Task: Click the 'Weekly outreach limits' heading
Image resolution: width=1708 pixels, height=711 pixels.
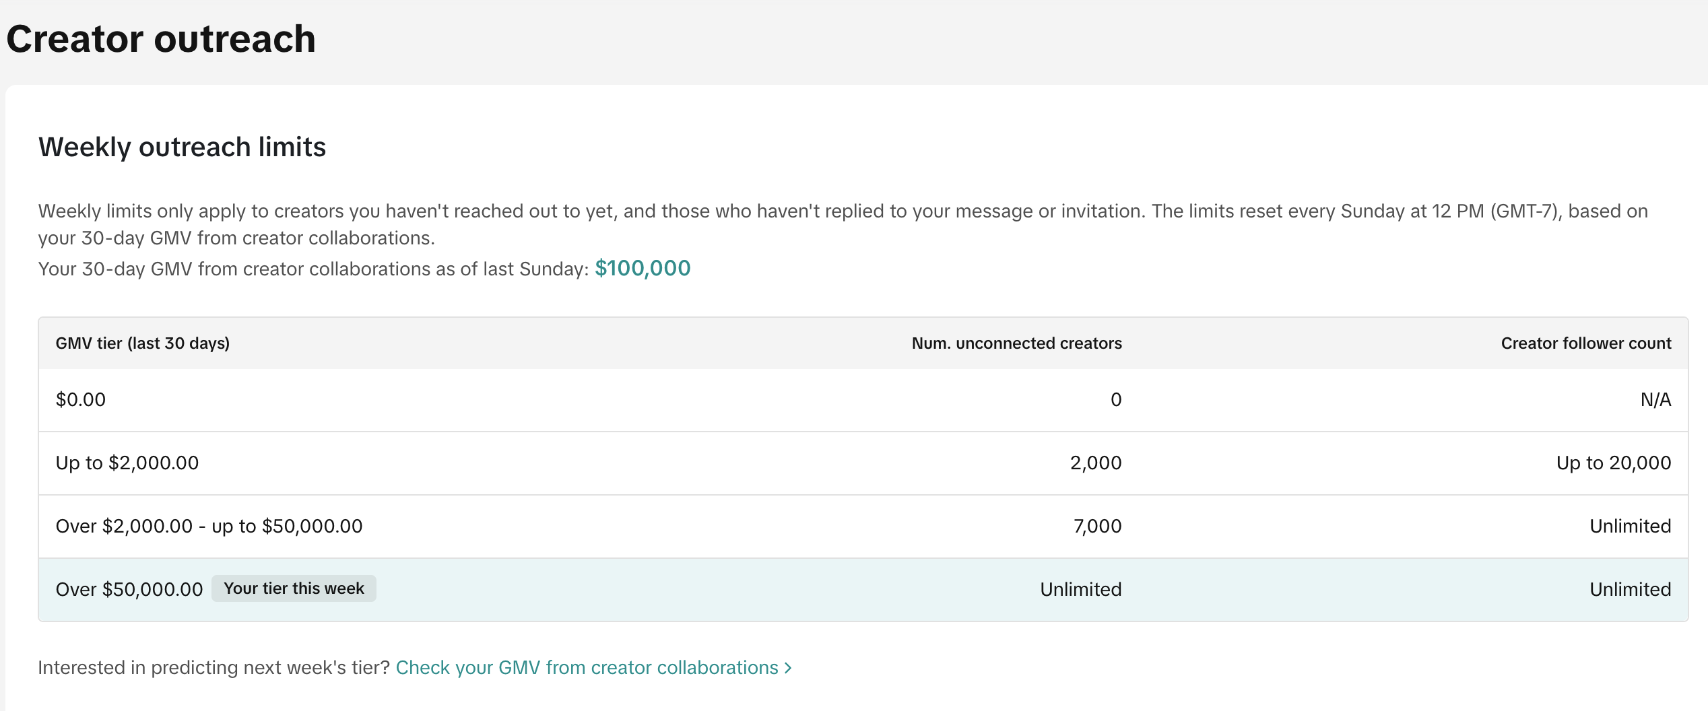Action: (182, 147)
